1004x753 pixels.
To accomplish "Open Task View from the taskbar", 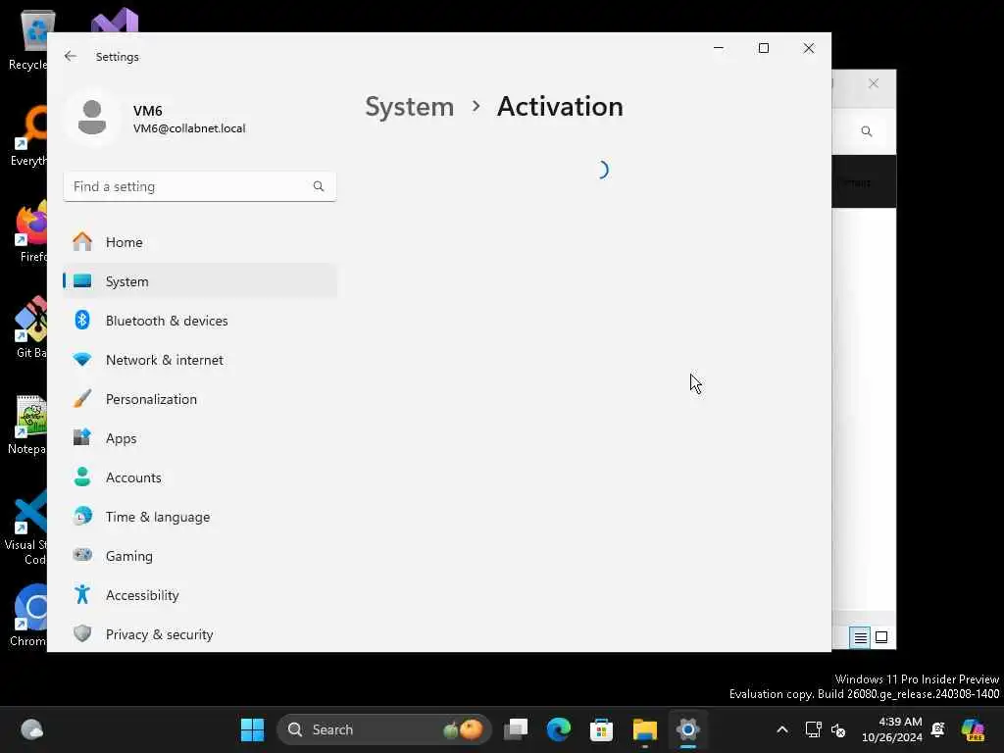I will [516, 729].
